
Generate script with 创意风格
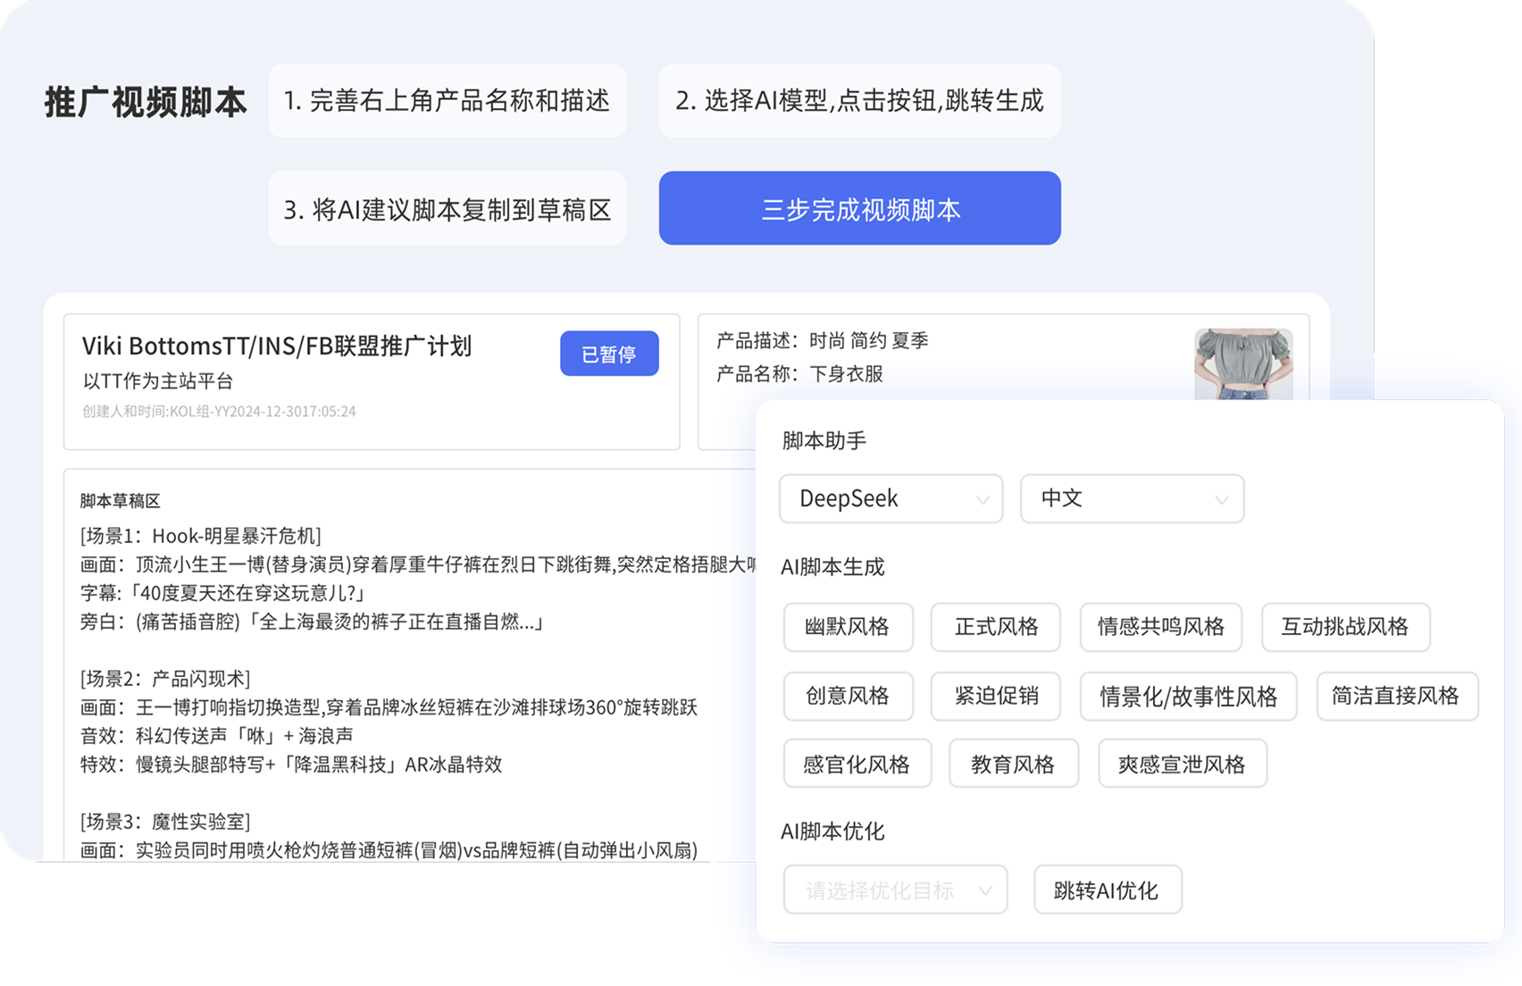(x=848, y=696)
